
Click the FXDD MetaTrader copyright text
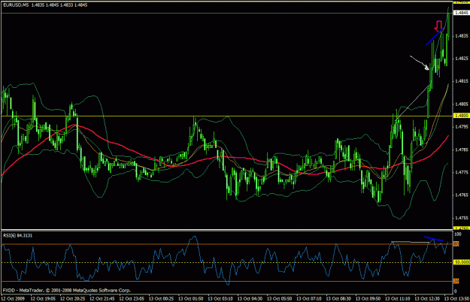coord(66,290)
